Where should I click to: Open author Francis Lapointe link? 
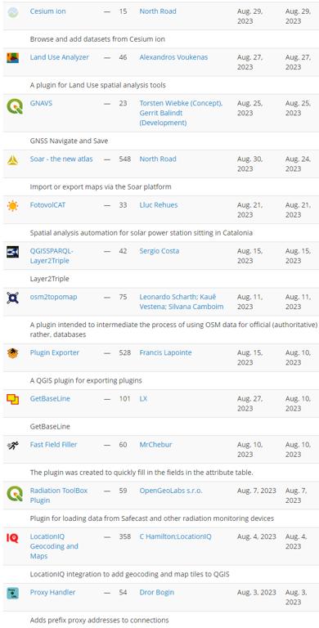pos(165,353)
